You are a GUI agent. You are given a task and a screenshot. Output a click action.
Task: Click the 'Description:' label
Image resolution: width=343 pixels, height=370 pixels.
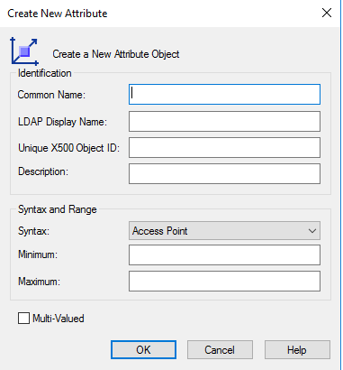(x=43, y=171)
